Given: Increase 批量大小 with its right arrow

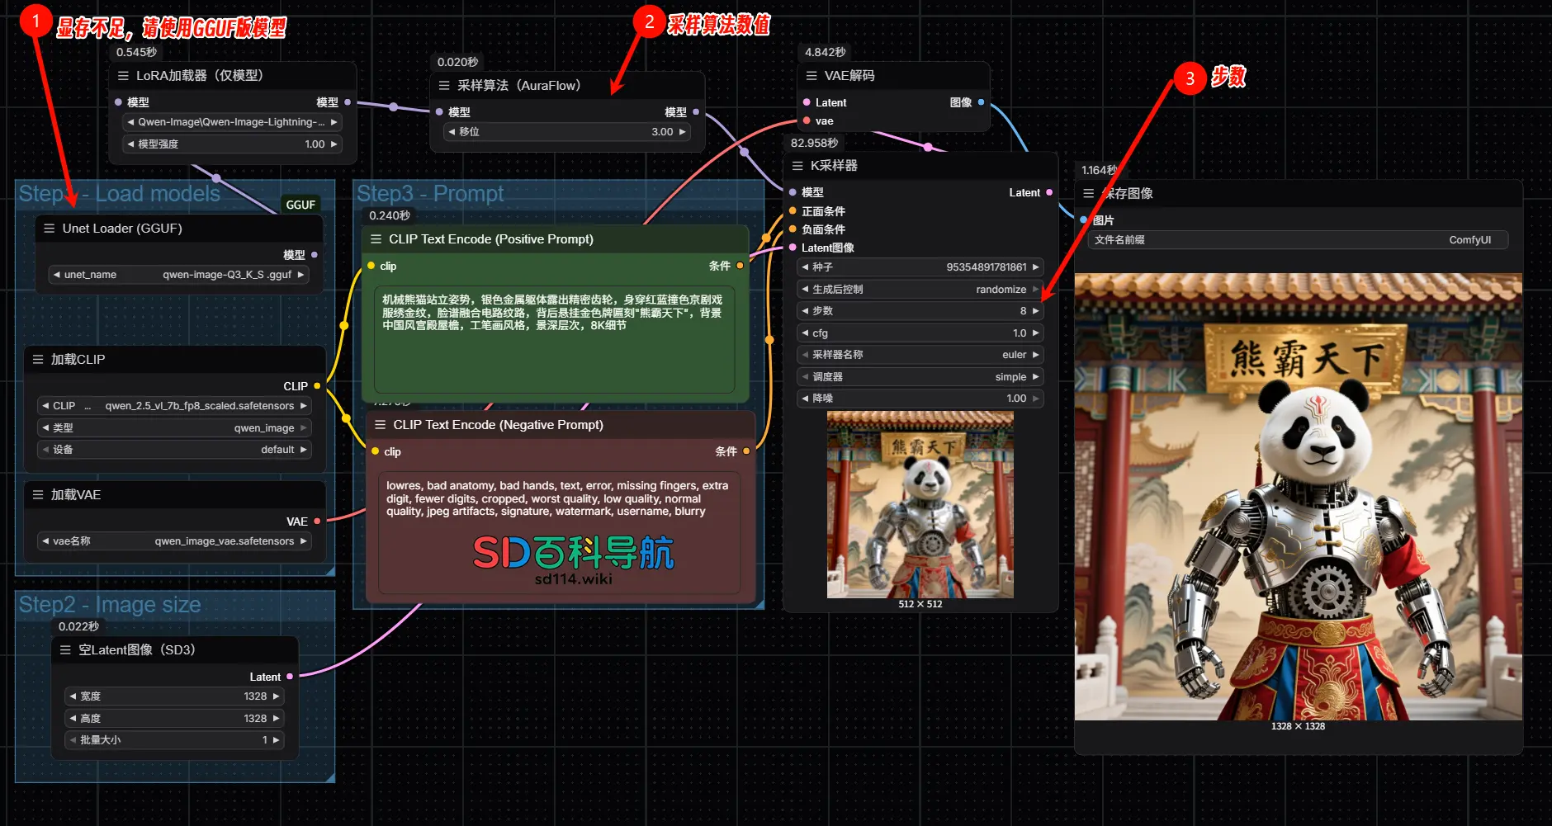Looking at the screenshot, I should 274,739.
